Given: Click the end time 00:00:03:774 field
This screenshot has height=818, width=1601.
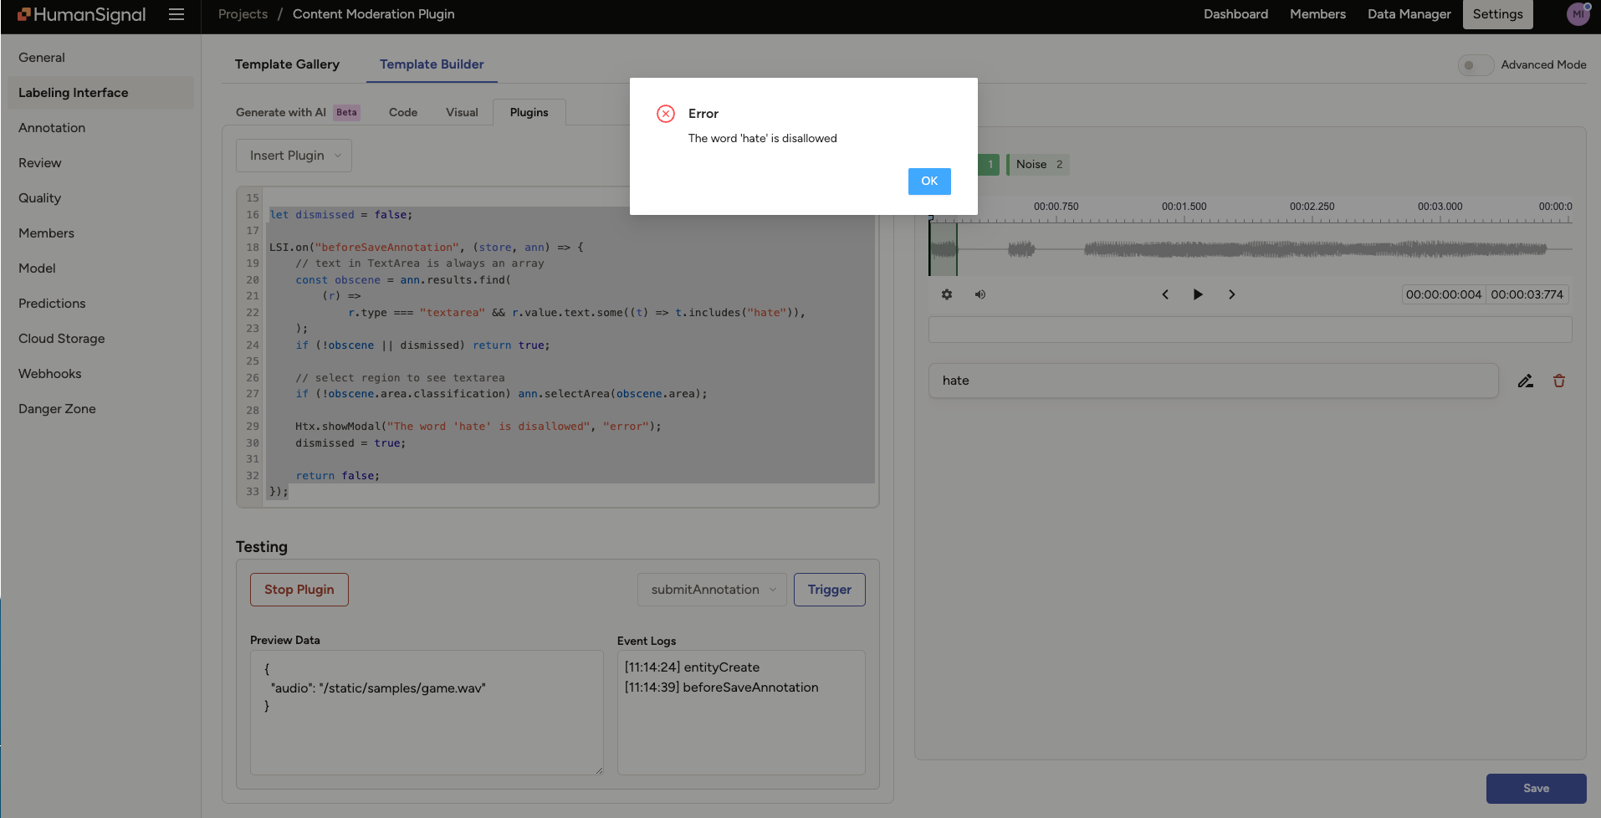Looking at the screenshot, I should pos(1527,294).
